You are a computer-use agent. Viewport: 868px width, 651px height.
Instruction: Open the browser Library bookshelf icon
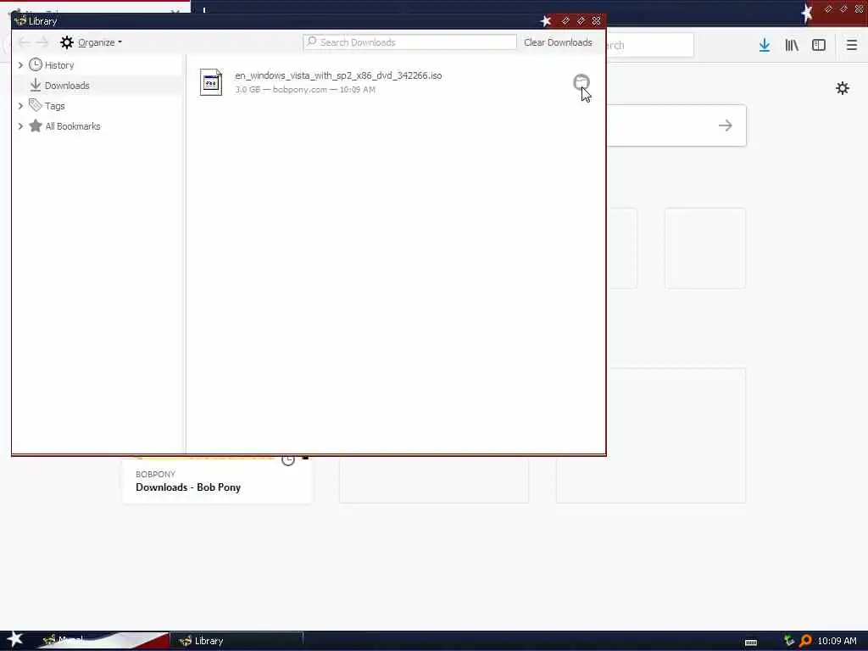792,46
